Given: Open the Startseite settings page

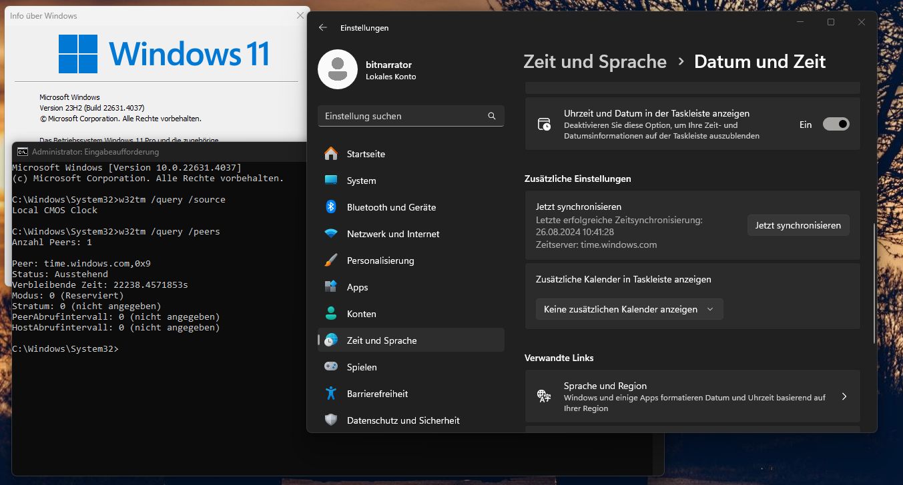Looking at the screenshot, I should (410, 154).
